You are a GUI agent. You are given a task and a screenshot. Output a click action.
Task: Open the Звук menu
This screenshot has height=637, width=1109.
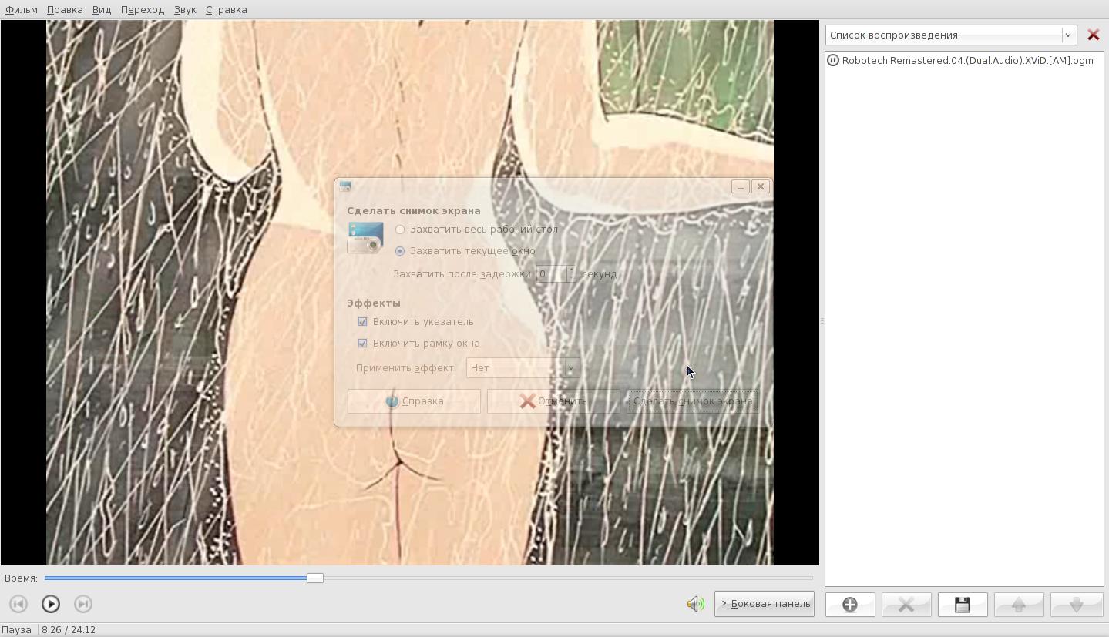tap(185, 9)
